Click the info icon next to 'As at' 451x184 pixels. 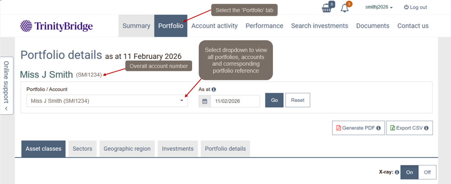point(214,89)
